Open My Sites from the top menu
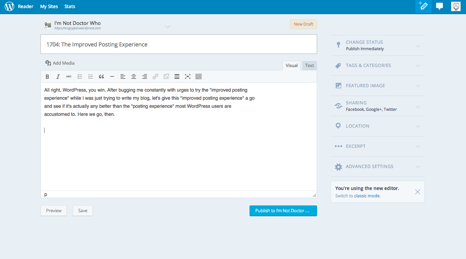 (x=49, y=6)
